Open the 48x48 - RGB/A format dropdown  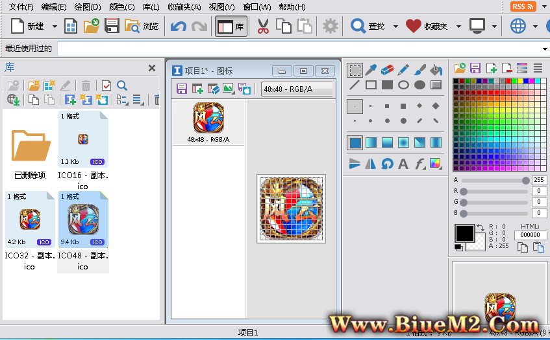click(x=297, y=89)
